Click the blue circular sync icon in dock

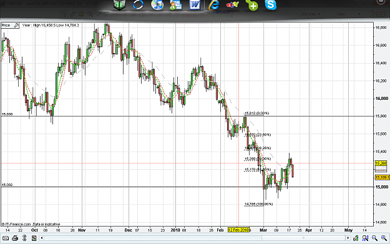coord(138,5)
